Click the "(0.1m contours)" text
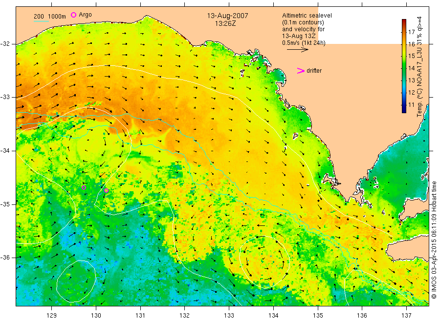440x322 pixels. point(303,22)
